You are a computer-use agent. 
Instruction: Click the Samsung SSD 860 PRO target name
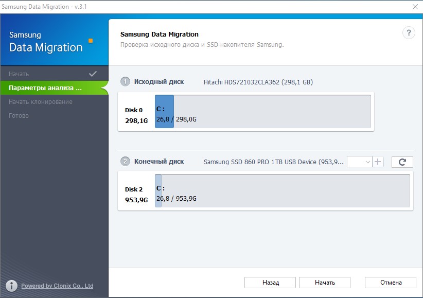point(274,162)
